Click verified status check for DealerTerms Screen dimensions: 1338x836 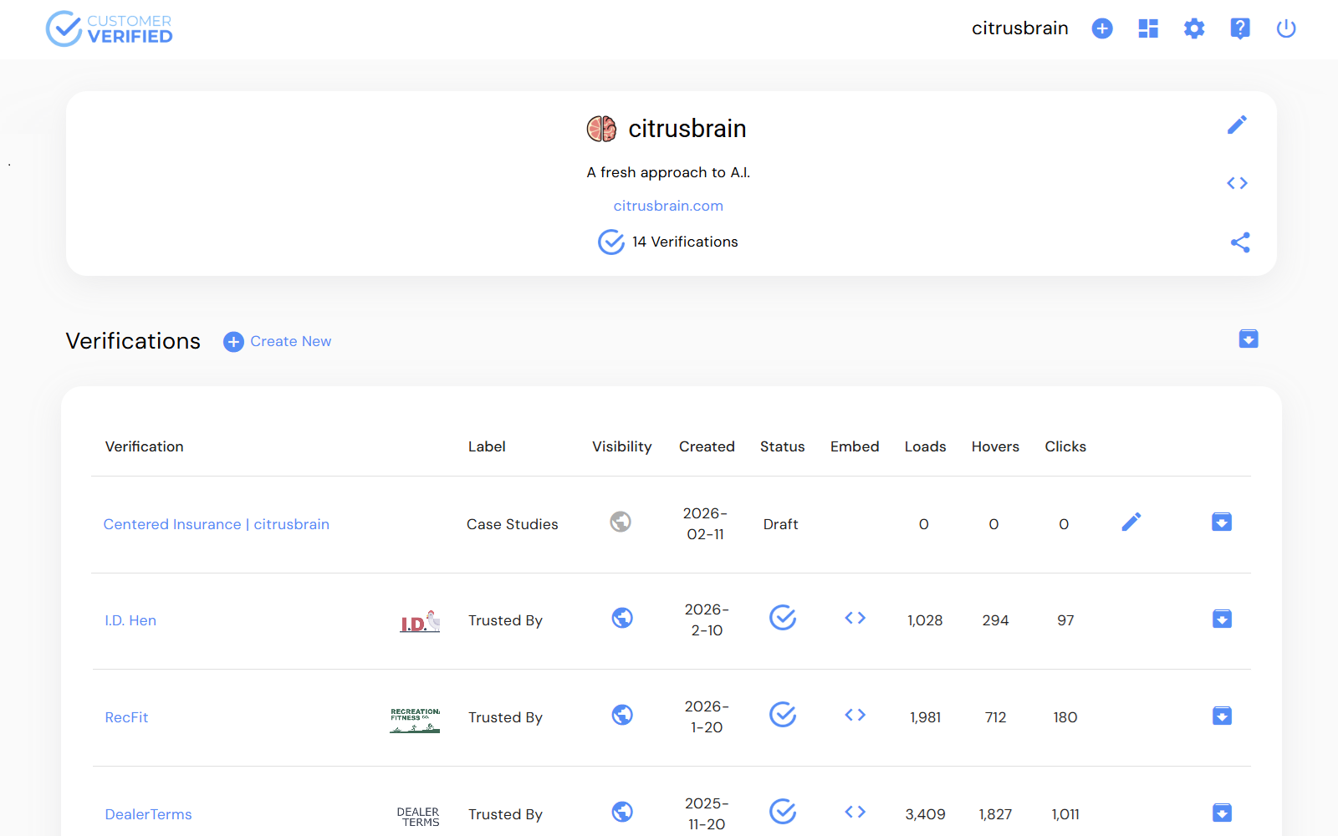click(783, 812)
